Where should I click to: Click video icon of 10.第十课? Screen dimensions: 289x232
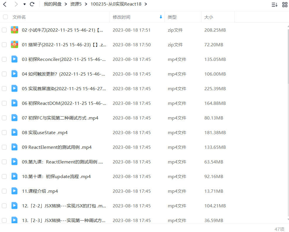pyautogui.click(x=14, y=176)
